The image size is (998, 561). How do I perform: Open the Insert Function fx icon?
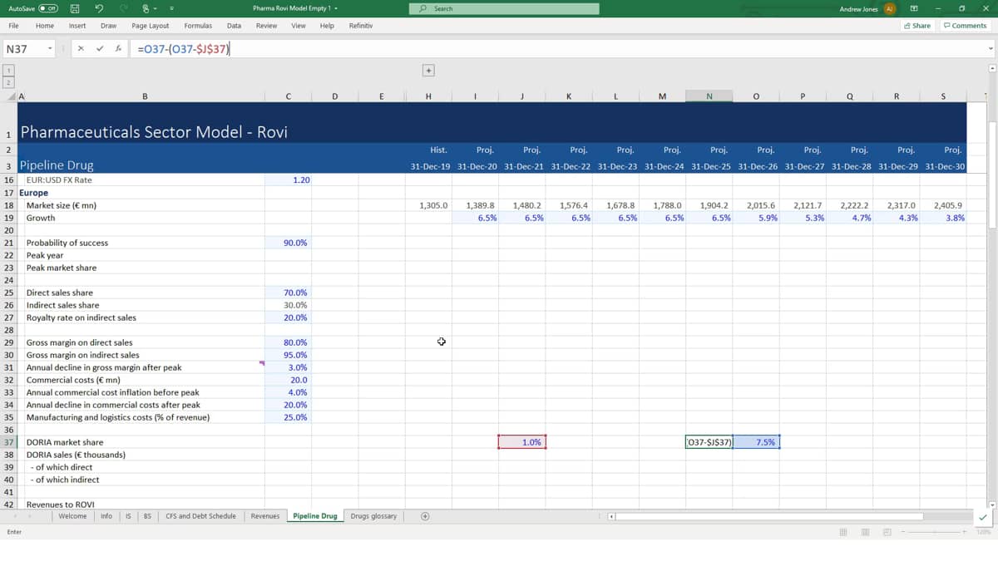point(119,49)
